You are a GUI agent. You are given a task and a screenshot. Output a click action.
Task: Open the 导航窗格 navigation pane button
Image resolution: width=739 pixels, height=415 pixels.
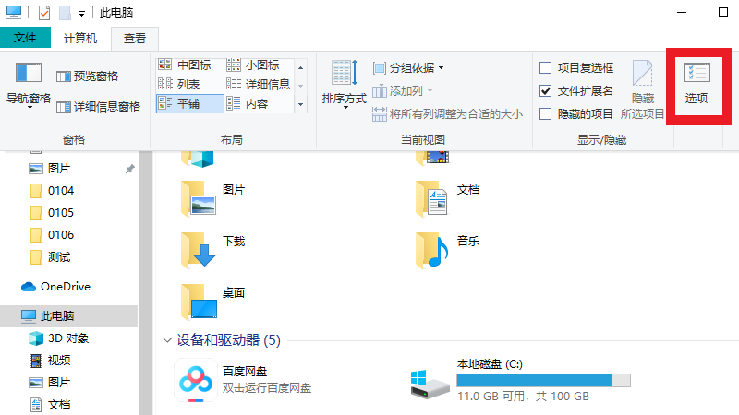pyautogui.click(x=29, y=83)
